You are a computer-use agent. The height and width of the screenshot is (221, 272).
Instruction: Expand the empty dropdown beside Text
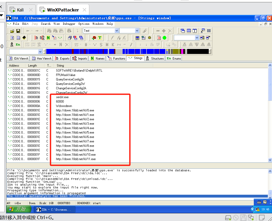137,31
